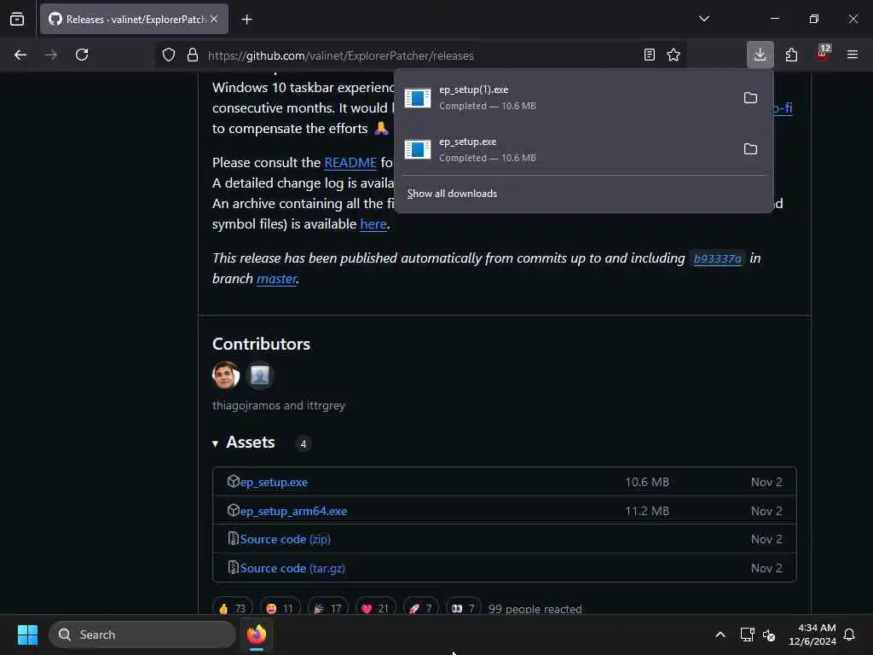
Task: Open the clock showing 4:34 AM
Action: click(x=812, y=635)
